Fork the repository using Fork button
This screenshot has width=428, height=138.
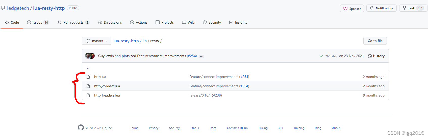(409, 8)
